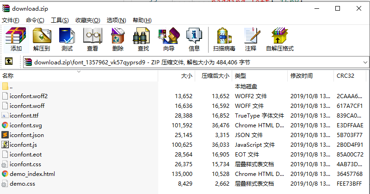Click the demo.css file icon
Viewport: 370px width, 194px height.
click(5, 184)
